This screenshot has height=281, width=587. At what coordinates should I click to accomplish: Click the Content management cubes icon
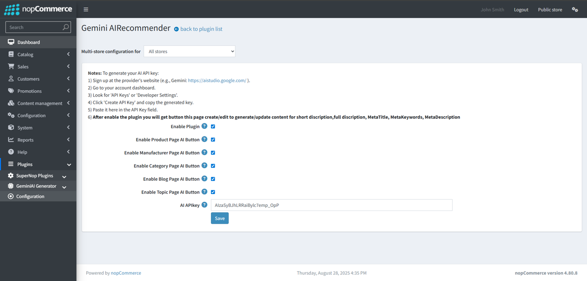click(x=11, y=103)
